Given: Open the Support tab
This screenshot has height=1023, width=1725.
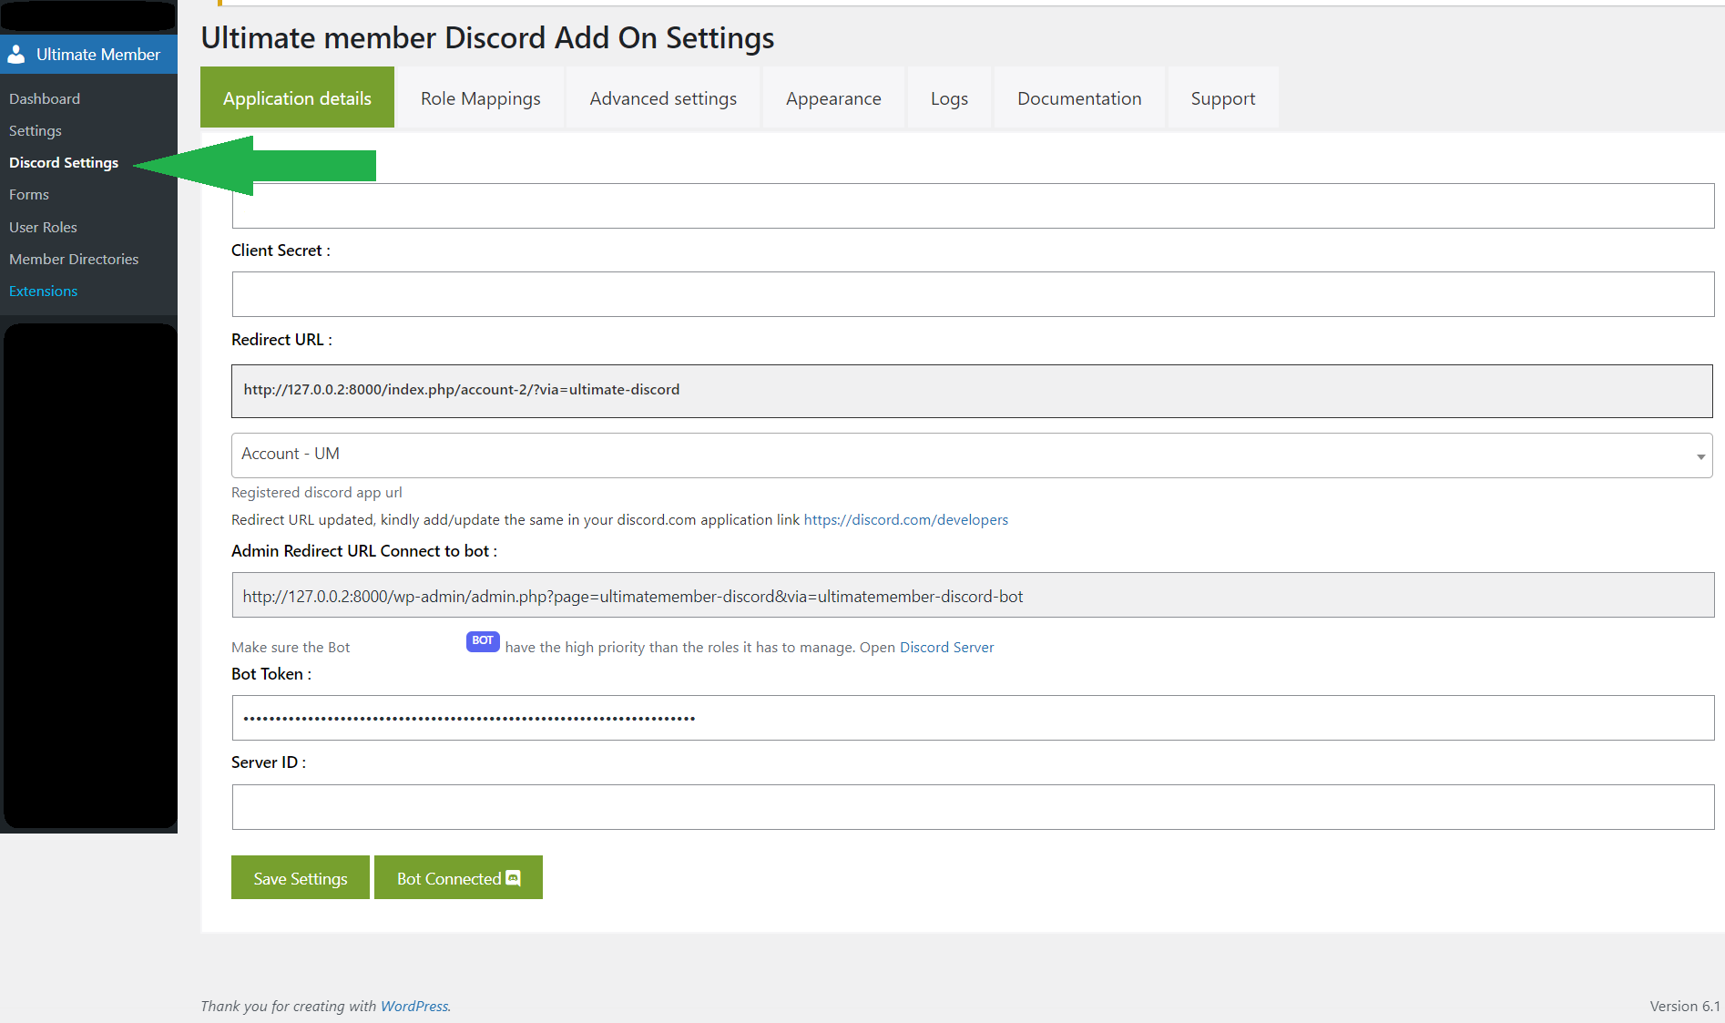Looking at the screenshot, I should (1223, 97).
